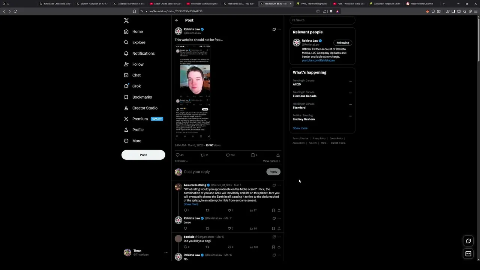480x270 pixels.
Task: Open the floating messages envelope button
Action: (468, 254)
